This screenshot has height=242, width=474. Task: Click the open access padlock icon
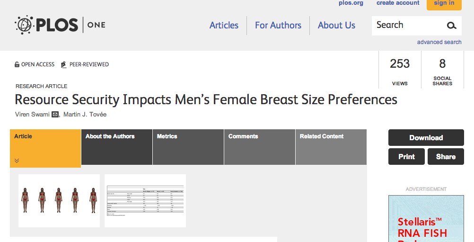click(x=17, y=64)
